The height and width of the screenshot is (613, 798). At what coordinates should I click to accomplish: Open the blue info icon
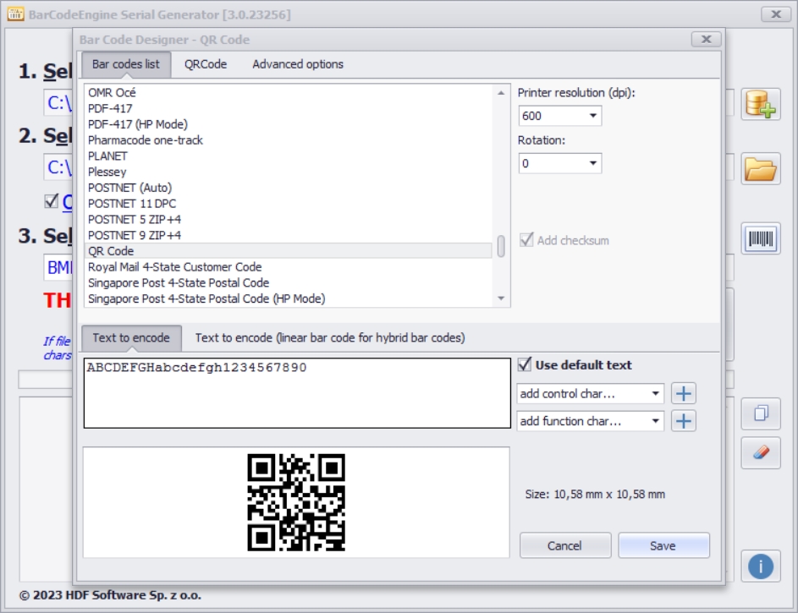pos(760,566)
